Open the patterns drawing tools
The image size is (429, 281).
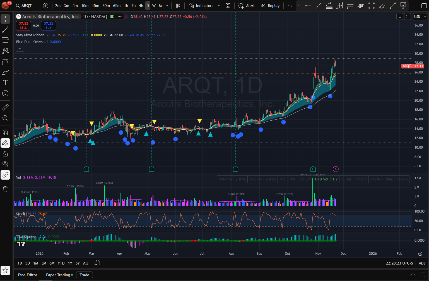point(5,51)
